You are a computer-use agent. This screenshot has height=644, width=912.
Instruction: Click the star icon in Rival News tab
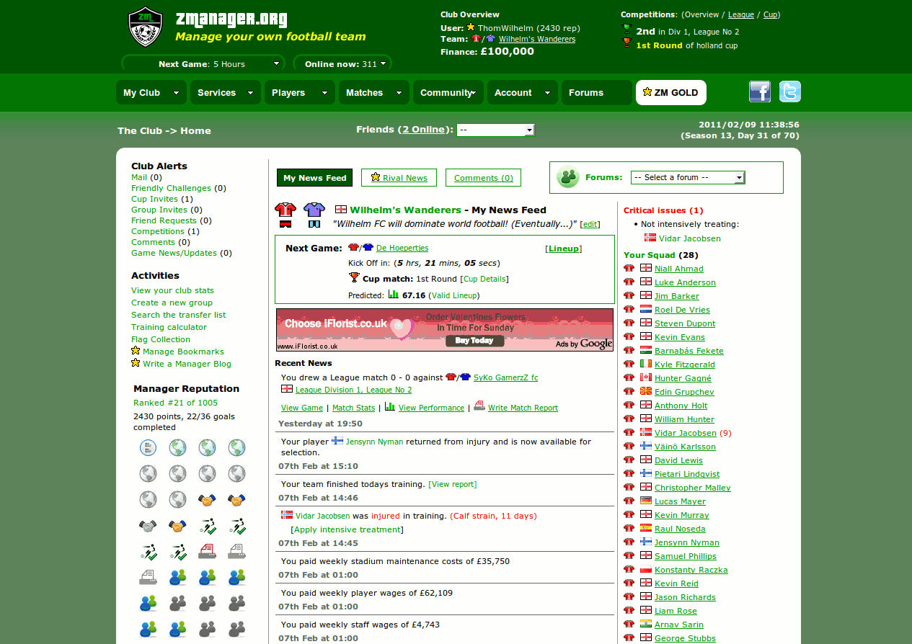pos(375,177)
